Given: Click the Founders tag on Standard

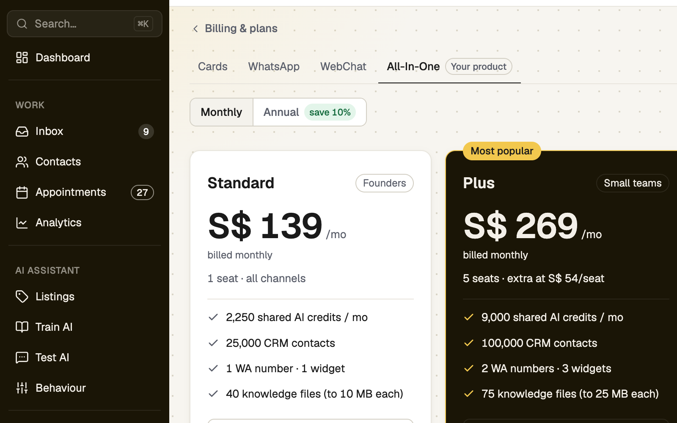Looking at the screenshot, I should [385, 183].
